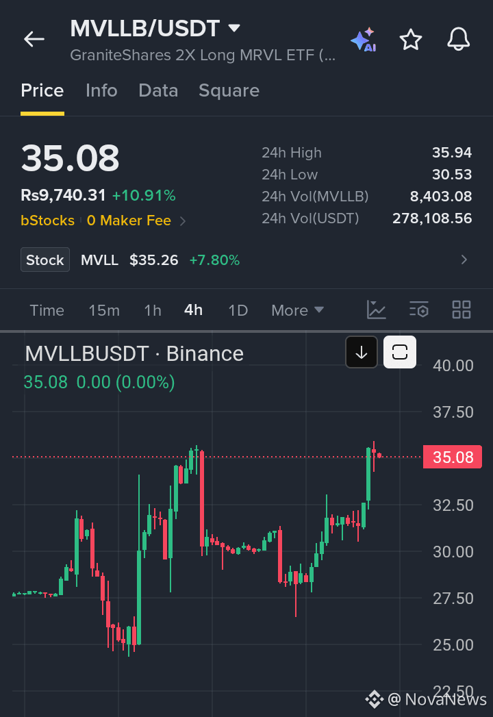Click the 24h Vol(MVLLB) value 8,403.08

click(441, 196)
